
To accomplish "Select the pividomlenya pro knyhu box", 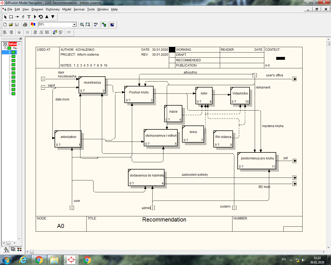I will click(x=257, y=161).
